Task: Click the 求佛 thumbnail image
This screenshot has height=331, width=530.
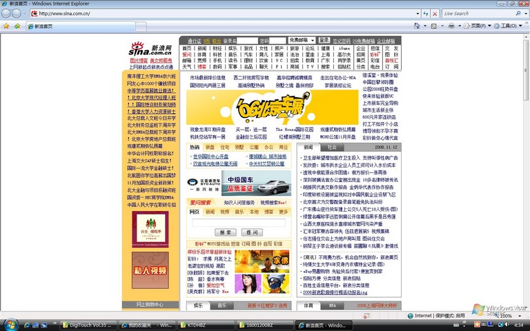Action: pyautogui.click(x=262, y=261)
